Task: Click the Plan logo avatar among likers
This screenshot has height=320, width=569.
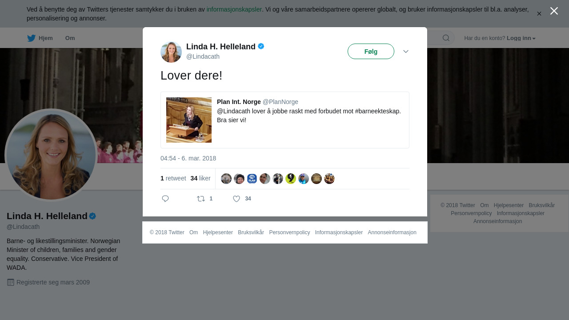Action: point(252,179)
